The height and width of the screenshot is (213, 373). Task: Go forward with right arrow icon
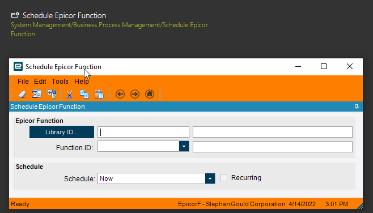[135, 94]
